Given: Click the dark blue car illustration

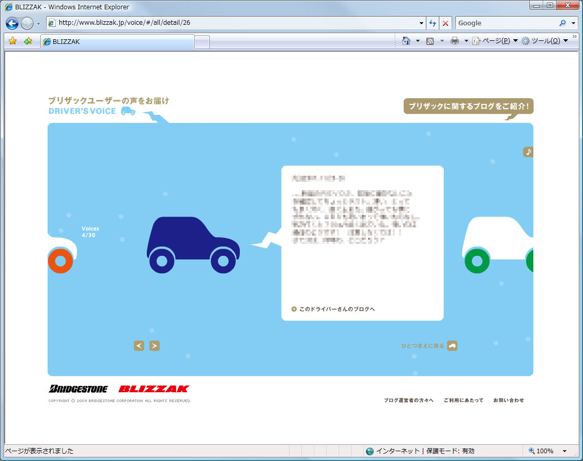Looking at the screenshot, I should tap(193, 244).
